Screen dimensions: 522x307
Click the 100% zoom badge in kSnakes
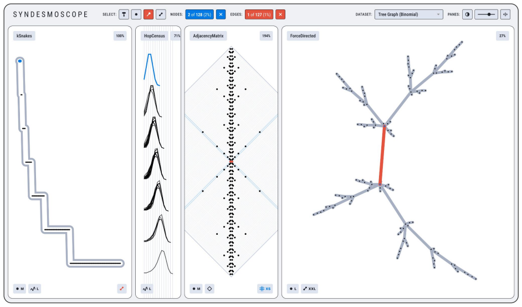[x=120, y=36]
